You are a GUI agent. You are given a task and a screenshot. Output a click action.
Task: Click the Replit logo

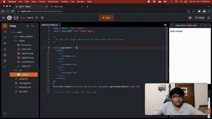click(9, 18)
